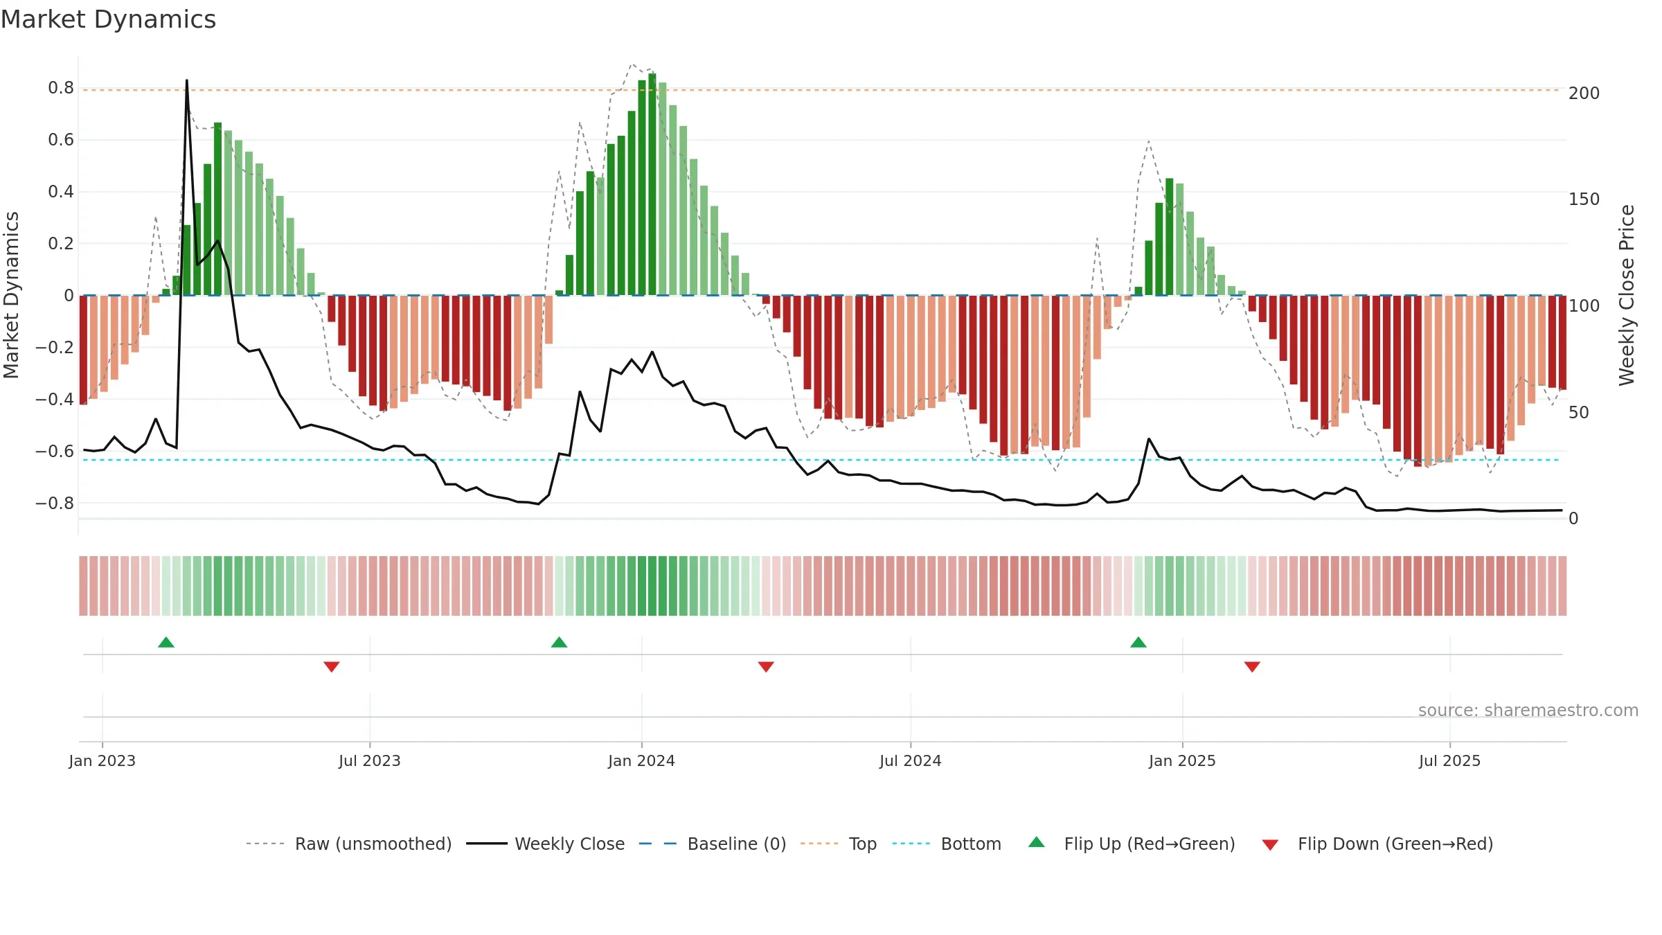The height and width of the screenshot is (935, 1662).
Task: Click the Jul 2023 x-axis label
Action: coord(370,760)
